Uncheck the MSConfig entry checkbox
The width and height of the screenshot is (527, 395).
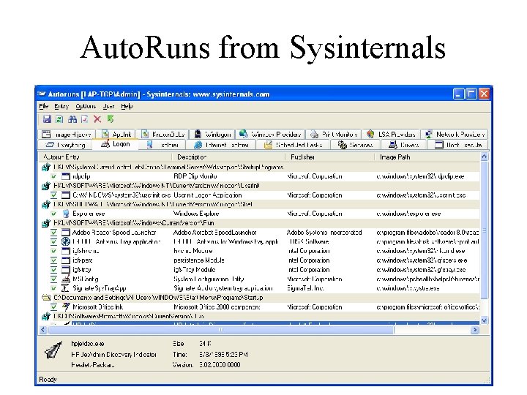53,279
